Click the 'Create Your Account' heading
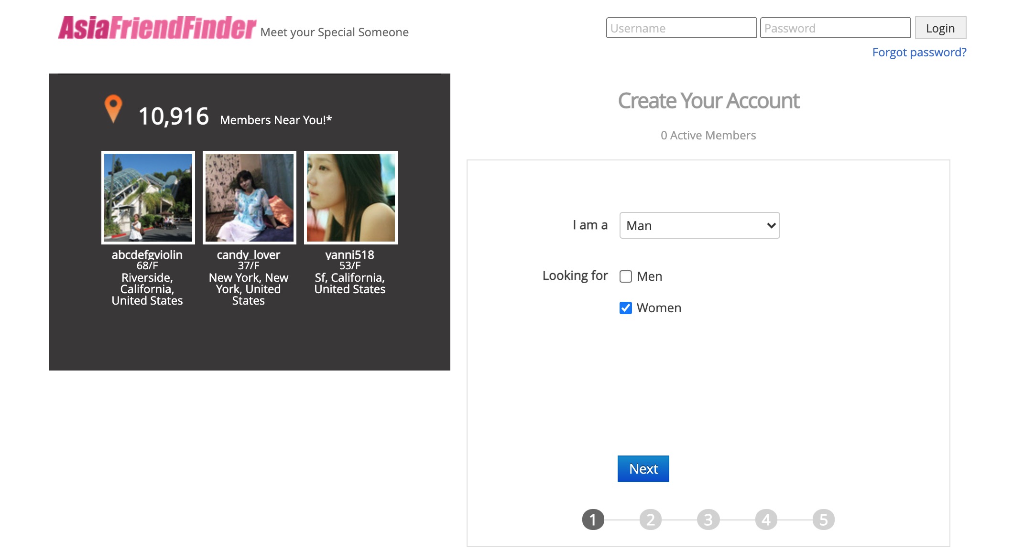This screenshot has height=551, width=1024. tap(708, 101)
